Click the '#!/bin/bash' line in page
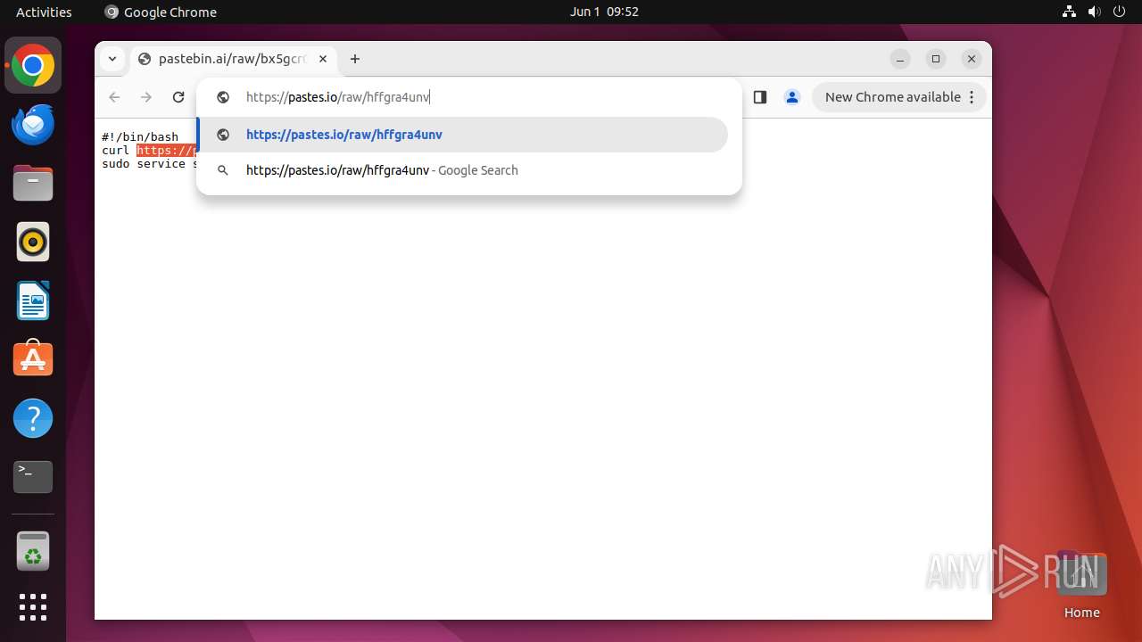The height and width of the screenshot is (642, 1142). pos(140,137)
